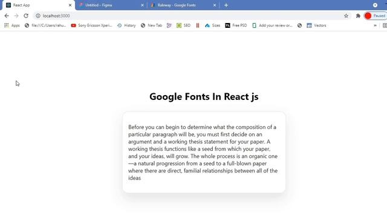Expand the bookmarks overflow chevron

[375, 25]
